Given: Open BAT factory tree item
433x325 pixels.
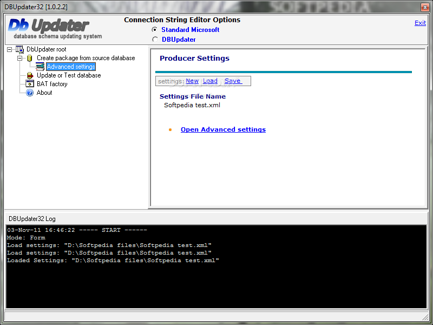Looking at the screenshot, I should 52,84.
